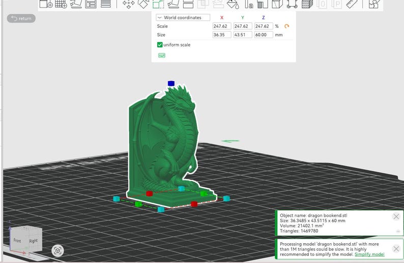Click the Add plate grid icon
The image size is (404, 263).
click(61, 4)
